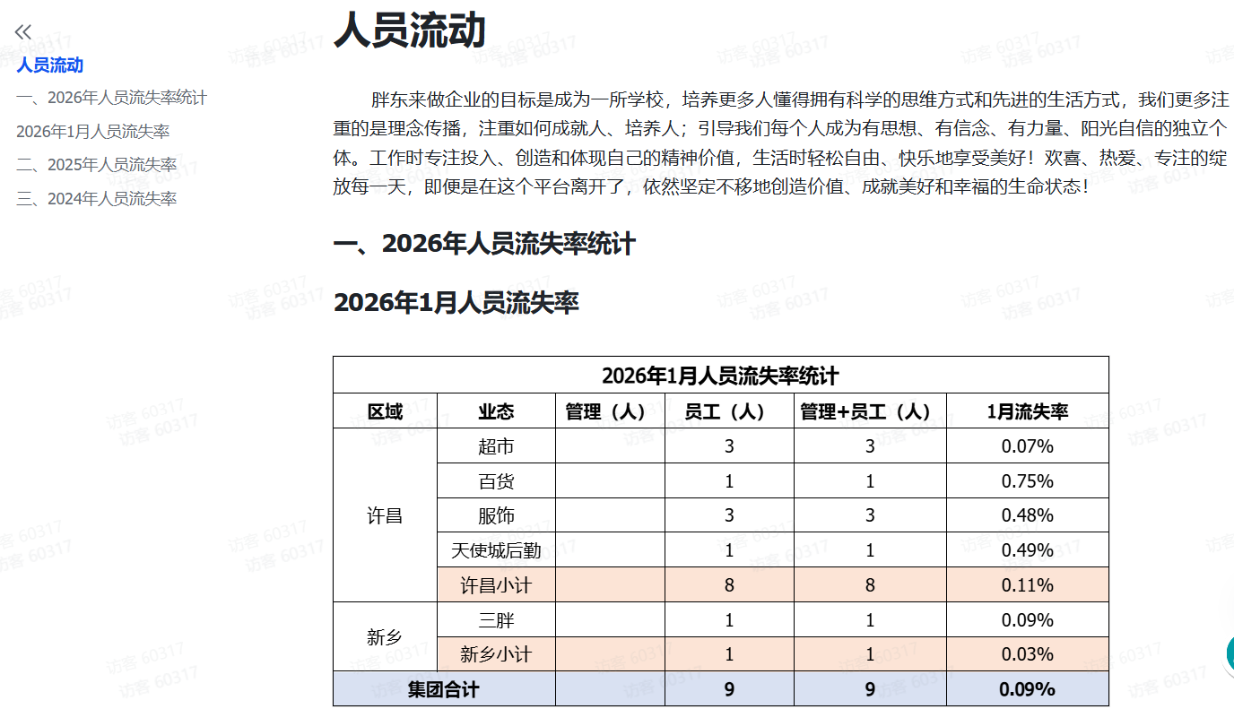Select 人员流动 in the outline sidebar
This screenshot has height=709, width=1234.
coord(50,65)
